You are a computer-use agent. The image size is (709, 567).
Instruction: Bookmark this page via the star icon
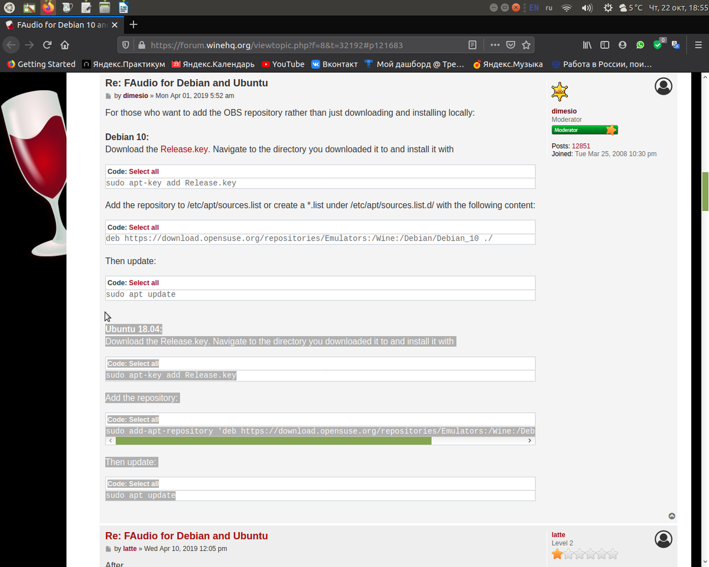point(525,45)
